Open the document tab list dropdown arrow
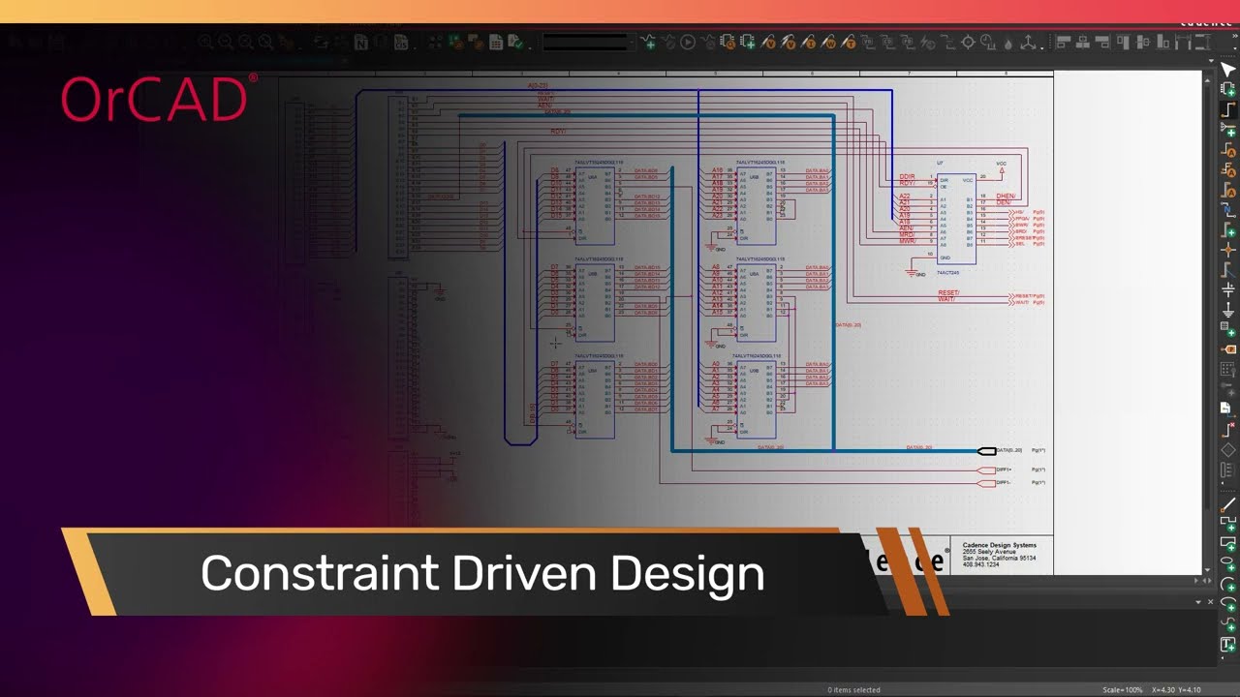This screenshot has height=697, width=1240. point(1210,60)
